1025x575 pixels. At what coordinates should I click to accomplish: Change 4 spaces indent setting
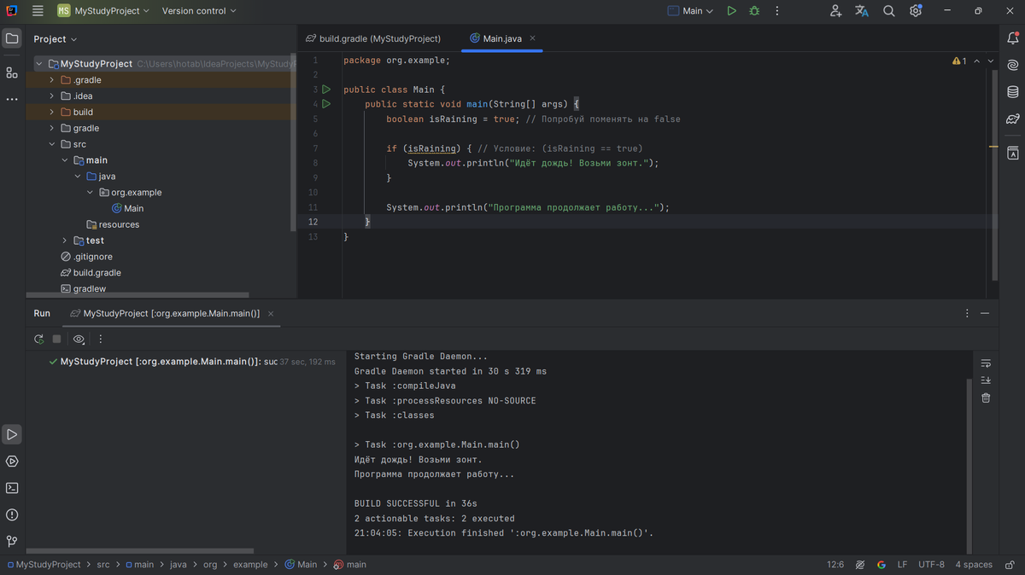[x=974, y=565]
